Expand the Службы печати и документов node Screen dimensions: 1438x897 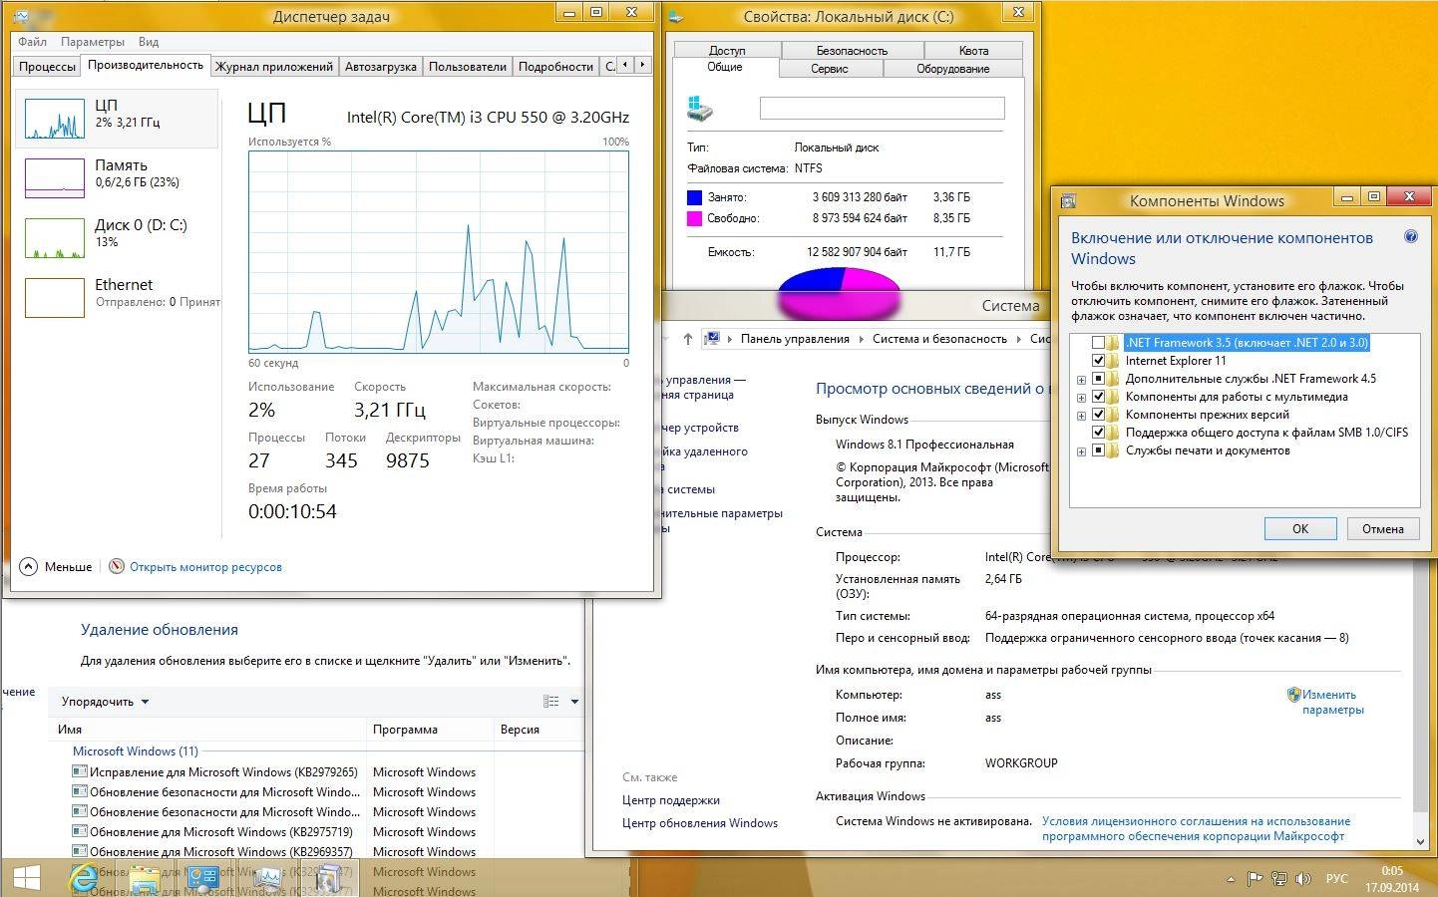tap(1081, 451)
